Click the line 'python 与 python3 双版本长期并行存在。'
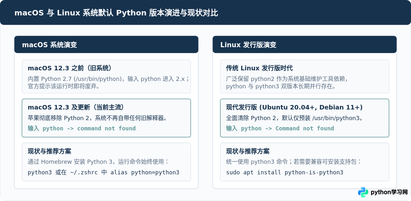The height and width of the screenshot is (201, 411). click(281, 86)
